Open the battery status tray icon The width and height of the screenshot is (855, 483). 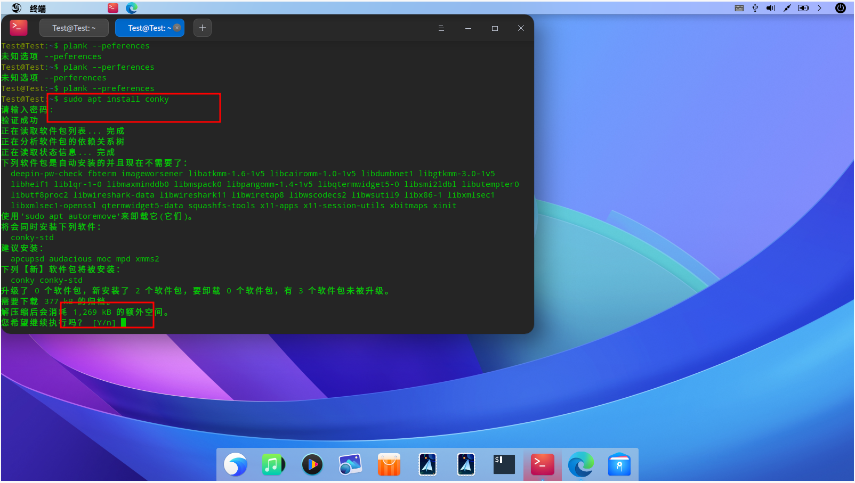click(803, 8)
